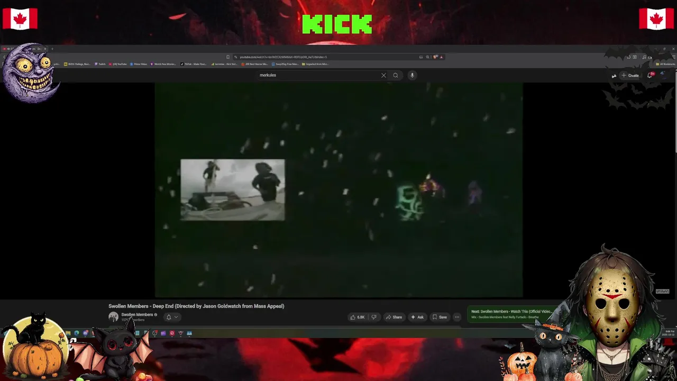Click the merkules search input field
This screenshot has width=677, height=381.
(x=319, y=75)
